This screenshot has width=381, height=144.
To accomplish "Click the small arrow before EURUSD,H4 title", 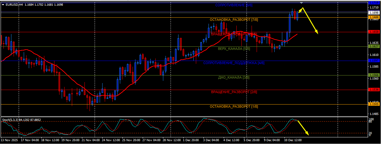I will point(3,5).
